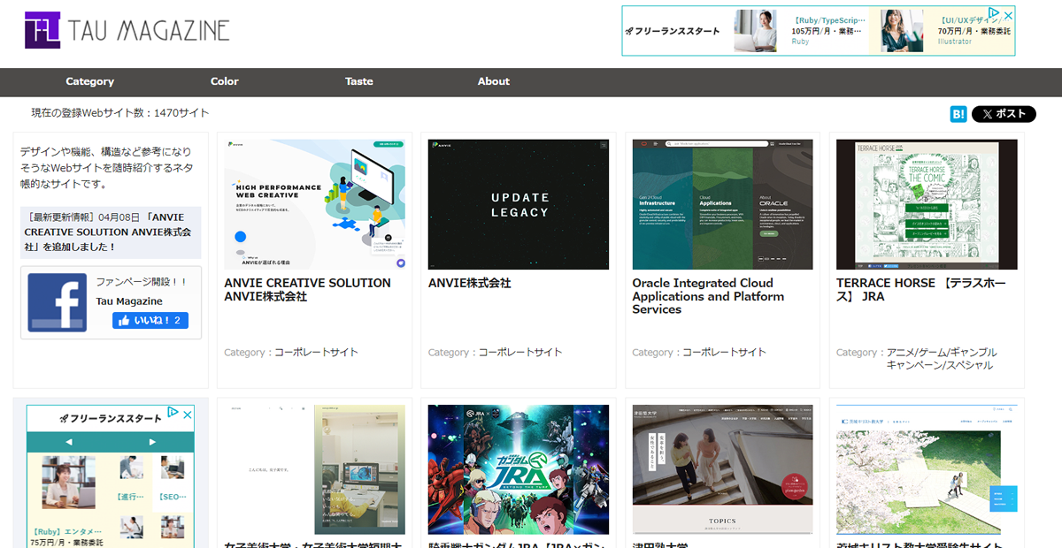1062x548 pixels.
Task: Click the AdChoices icon on top banner
Action: pos(994,14)
